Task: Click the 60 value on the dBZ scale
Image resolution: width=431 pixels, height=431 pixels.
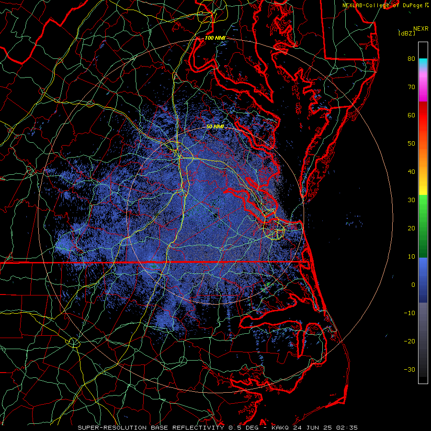Action: pyautogui.click(x=411, y=115)
